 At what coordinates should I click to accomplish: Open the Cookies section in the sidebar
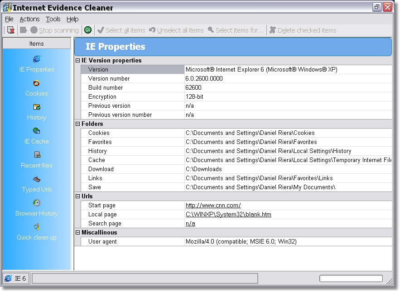(x=37, y=88)
